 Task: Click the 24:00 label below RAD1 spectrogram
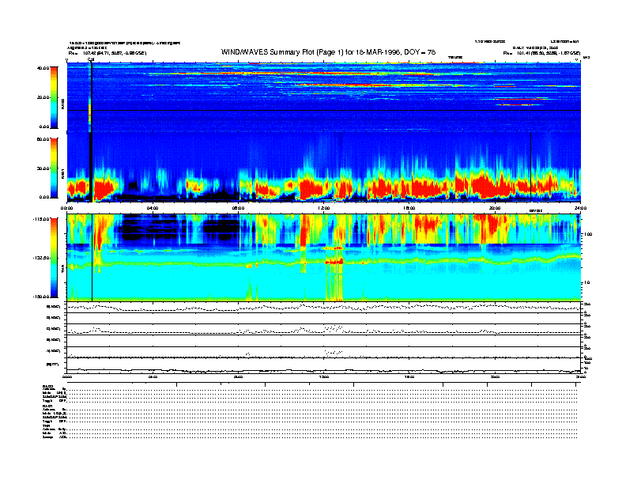click(580, 208)
